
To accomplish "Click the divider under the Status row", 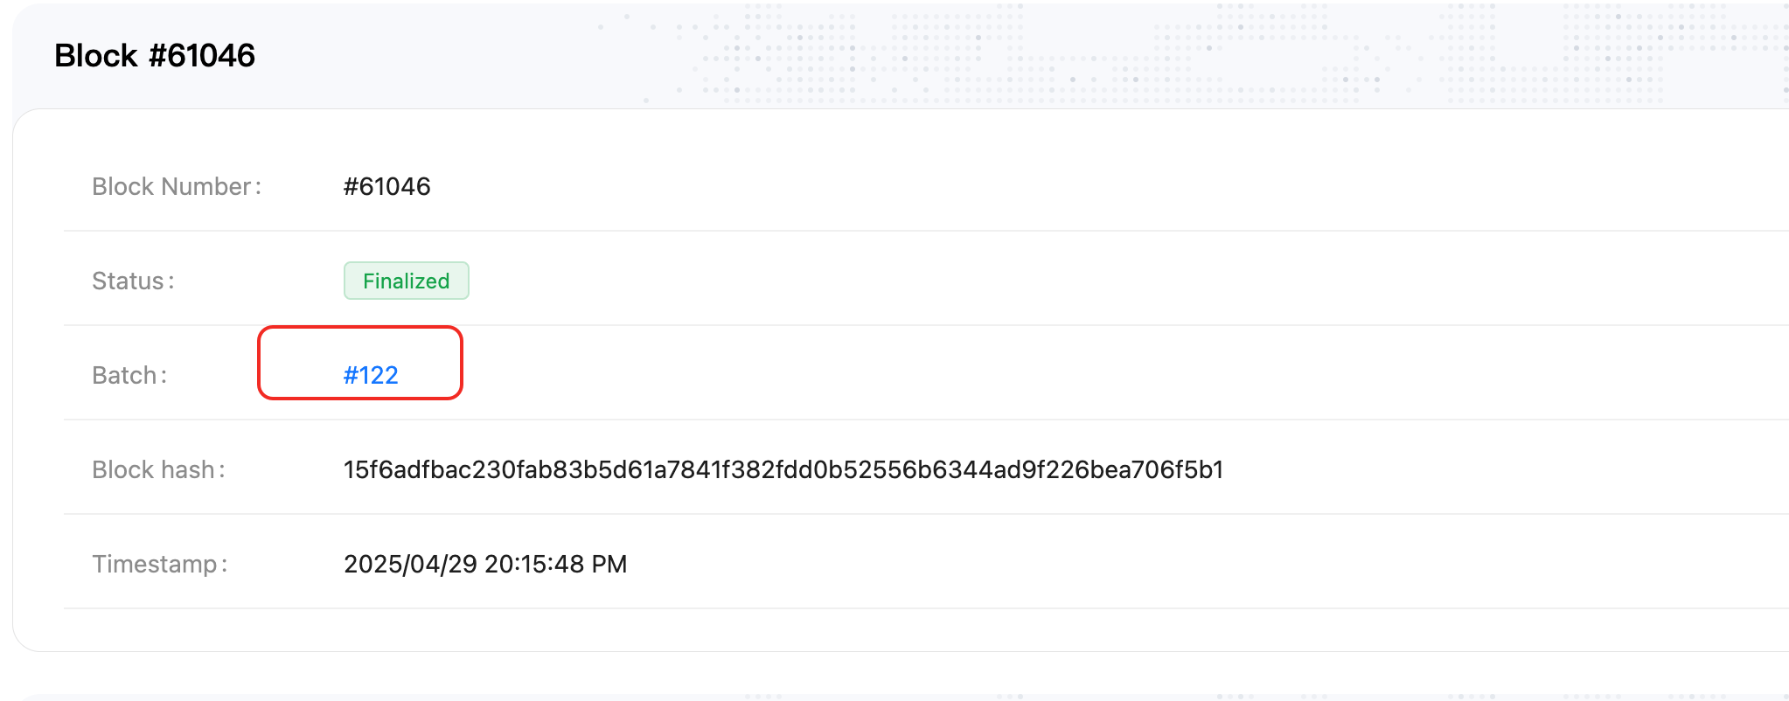I will click(x=926, y=325).
